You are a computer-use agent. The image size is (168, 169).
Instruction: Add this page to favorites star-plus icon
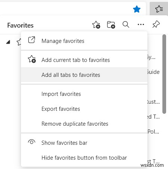(96, 25)
